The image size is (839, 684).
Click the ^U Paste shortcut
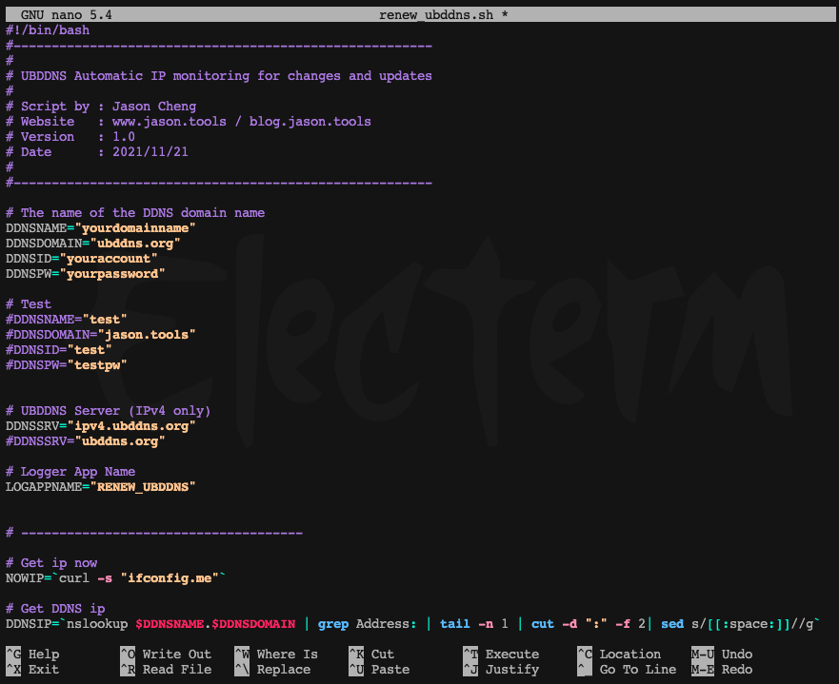coord(379,669)
